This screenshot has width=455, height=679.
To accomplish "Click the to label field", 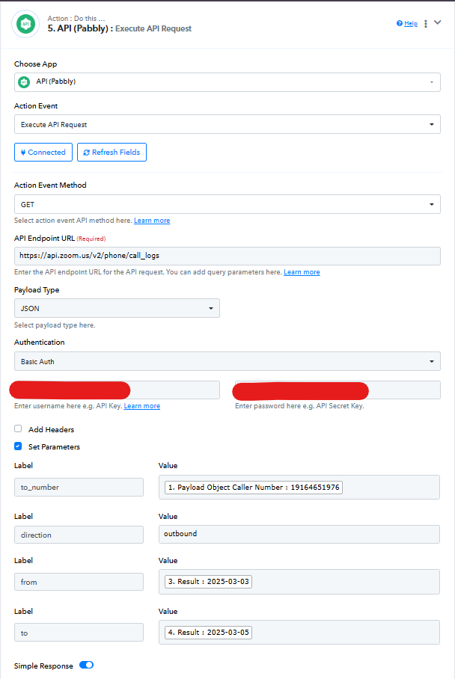I will (79, 633).
